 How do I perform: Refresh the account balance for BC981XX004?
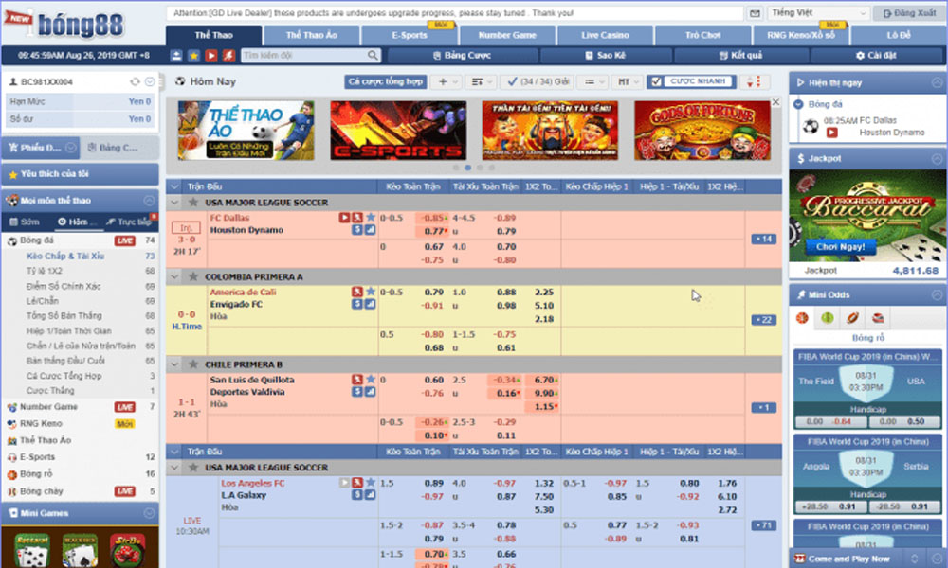(136, 81)
